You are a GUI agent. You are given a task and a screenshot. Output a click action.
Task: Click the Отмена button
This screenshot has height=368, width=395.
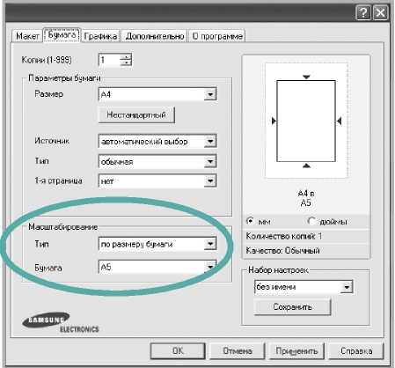click(238, 351)
